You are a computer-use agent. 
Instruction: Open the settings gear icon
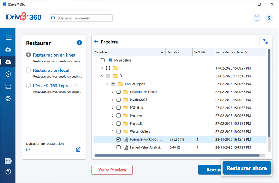click(8, 99)
